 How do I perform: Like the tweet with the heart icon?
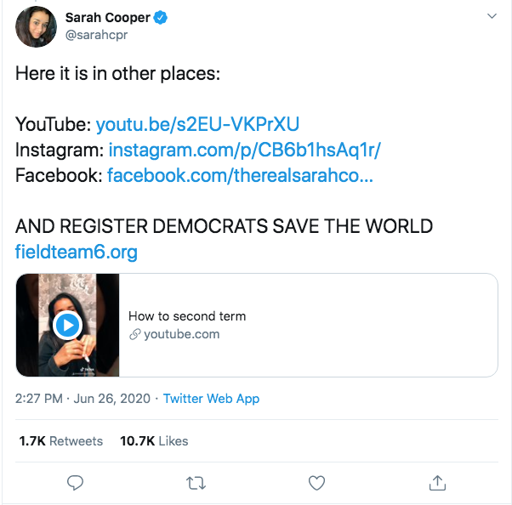316,483
